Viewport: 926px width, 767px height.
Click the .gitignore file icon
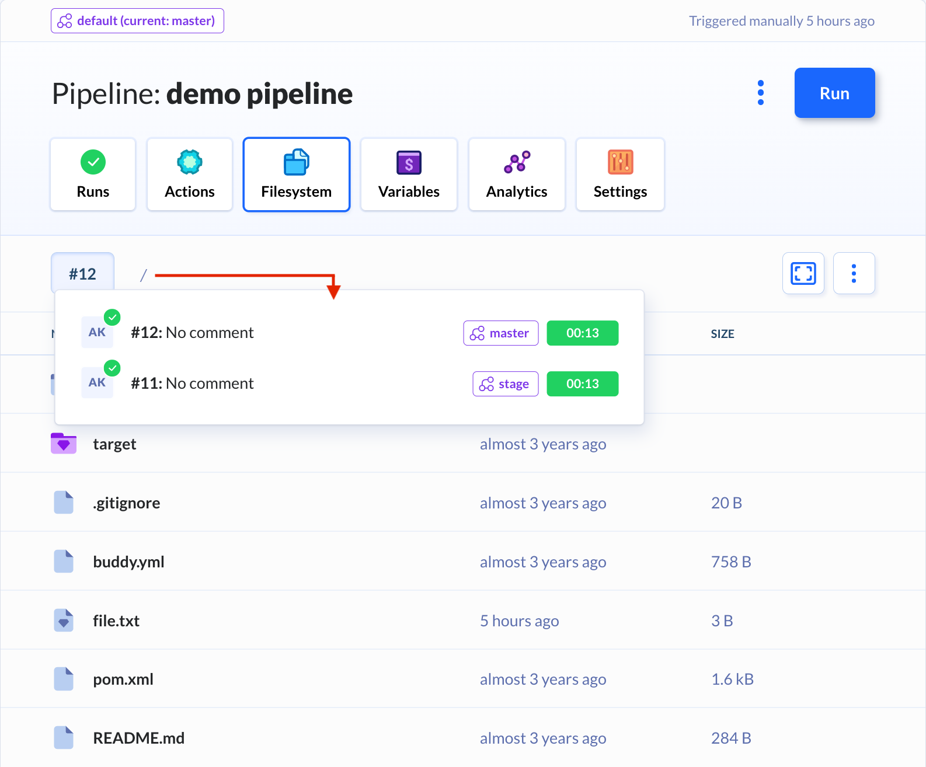pyautogui.click(x=64, y=502)
